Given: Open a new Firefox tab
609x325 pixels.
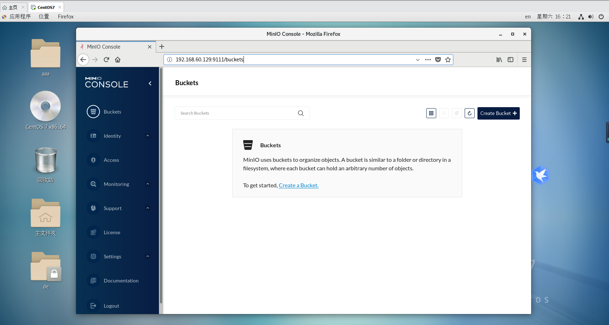Looking at the screenshot, I should coord(162,46).
